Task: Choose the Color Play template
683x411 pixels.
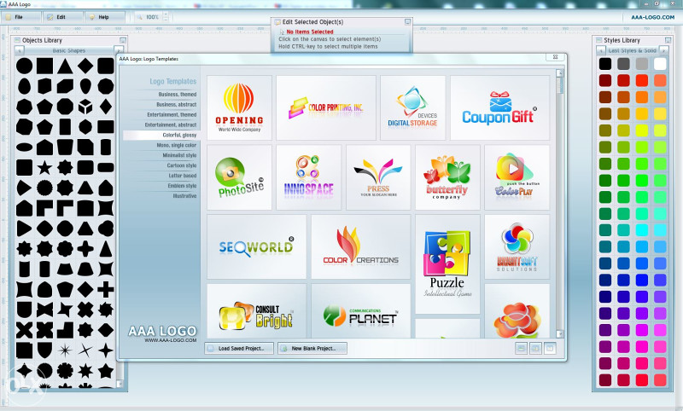Action: pyautogui.click(x=517, y=177)
